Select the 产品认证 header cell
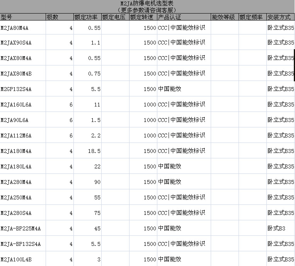This screenshot has height=266, width=295. pyautogui.click(x=184, y=17)
